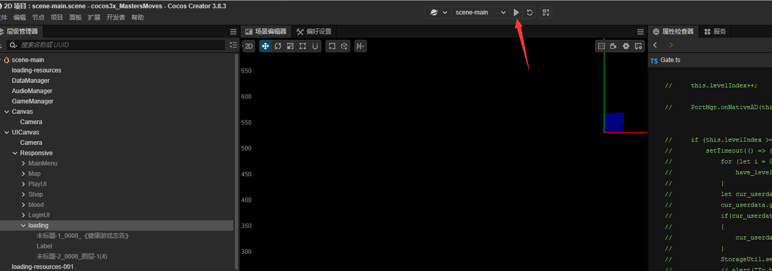The height and width of the screenshot is (271, 772).
Task: Click the reference image icon in scene toolbar
Action: pos(601,46)
